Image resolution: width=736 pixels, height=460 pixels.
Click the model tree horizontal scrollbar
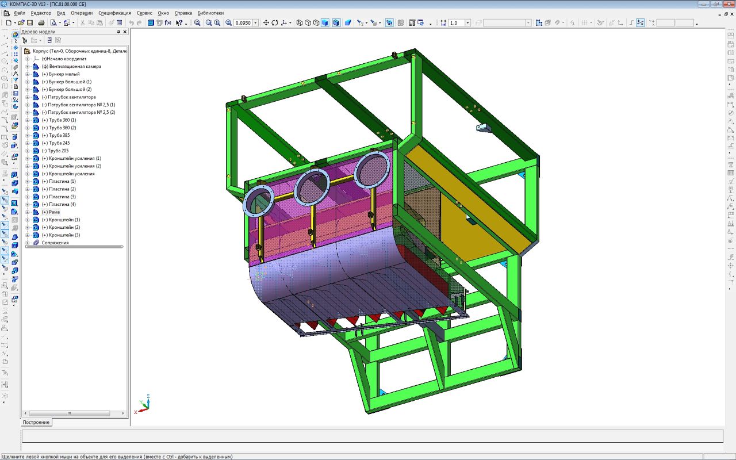click(69, 413)
